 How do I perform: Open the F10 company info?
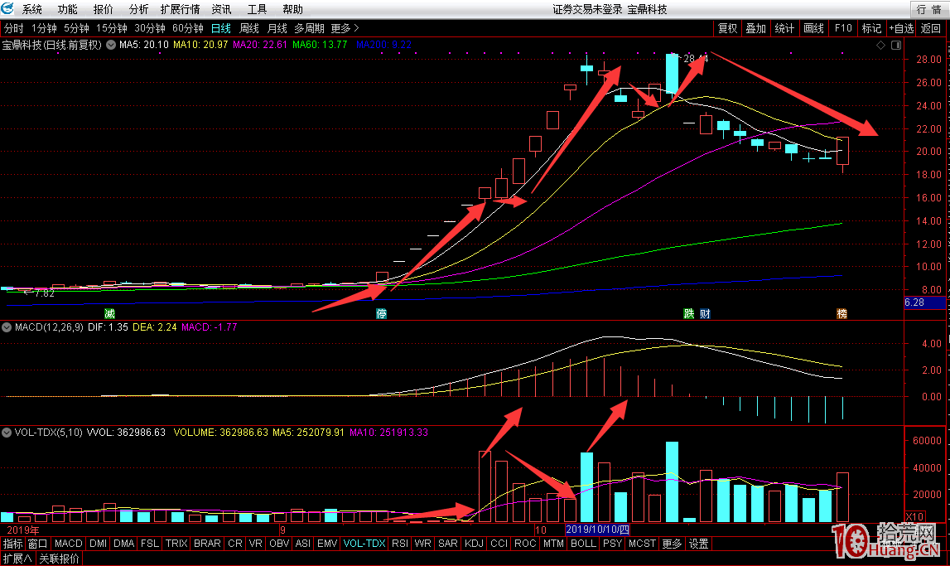pyautogui.click(x=843, y=28)
